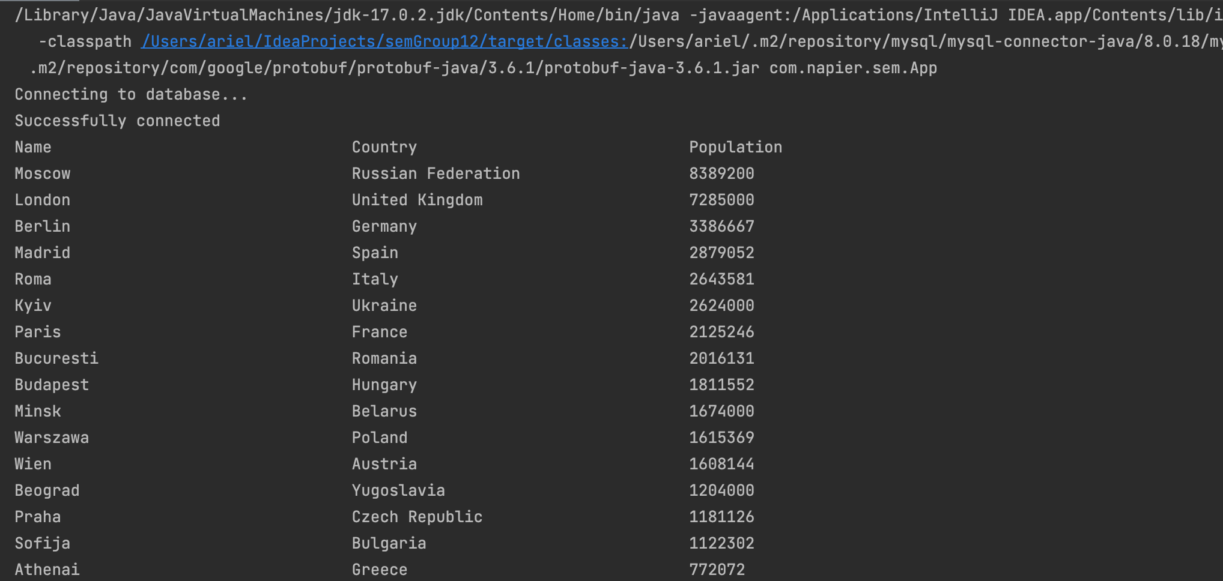This screenshot has width=1223, height=581.
Task: Select the population value 3386667
Action: pyautogui.click(x=721, y=226)
